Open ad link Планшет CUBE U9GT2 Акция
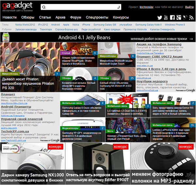The image size is (196, 185). click(x=159, y=57)
